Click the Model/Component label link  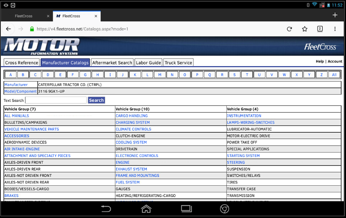(x=21, y=92)
